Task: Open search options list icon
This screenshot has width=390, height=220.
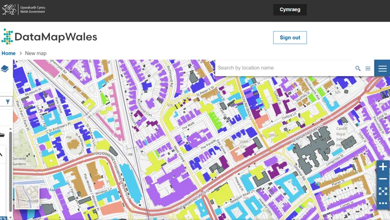Action: [x=368, y=68]
